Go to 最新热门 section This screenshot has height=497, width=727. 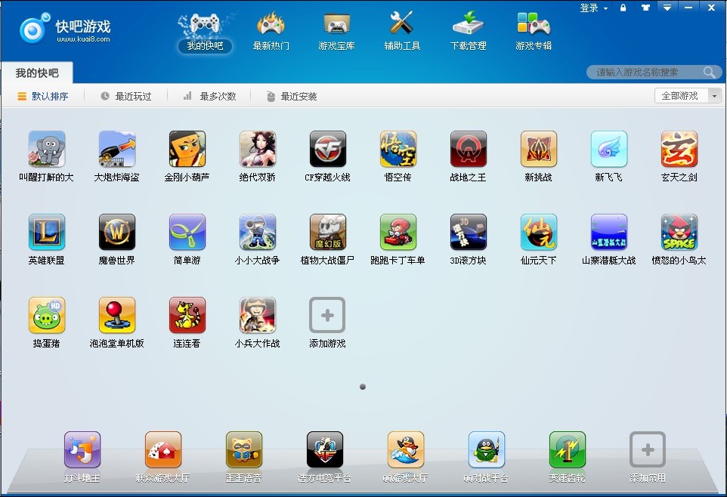(271, 32)
